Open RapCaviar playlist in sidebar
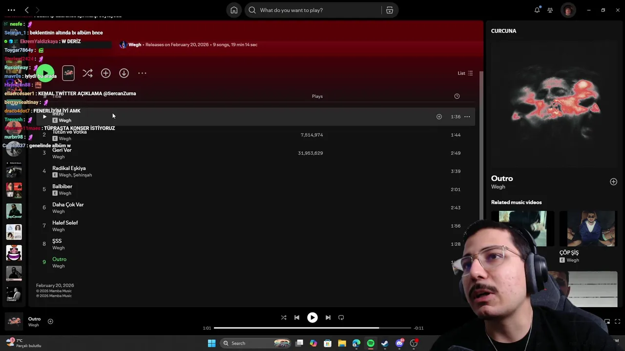Viewport: 625px width, 351px height. 14,211
